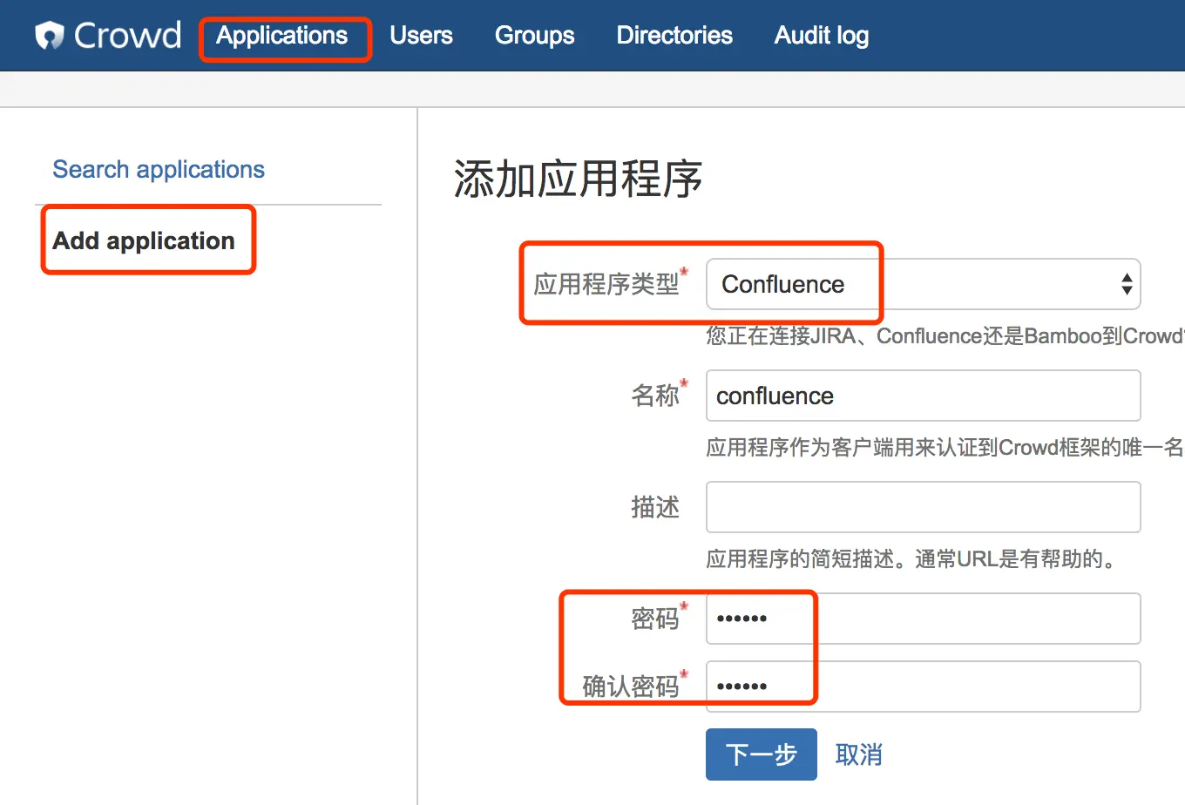Open the Groups section

click(534, 36)
